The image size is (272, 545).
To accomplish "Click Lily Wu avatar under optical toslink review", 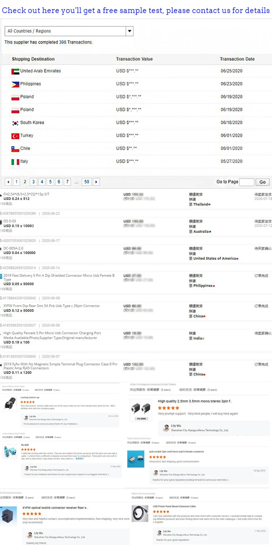I will tap(30, 534).
